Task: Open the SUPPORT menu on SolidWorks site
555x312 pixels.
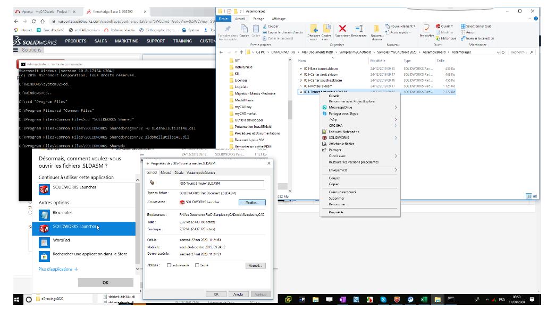Action: click(156, 41)
